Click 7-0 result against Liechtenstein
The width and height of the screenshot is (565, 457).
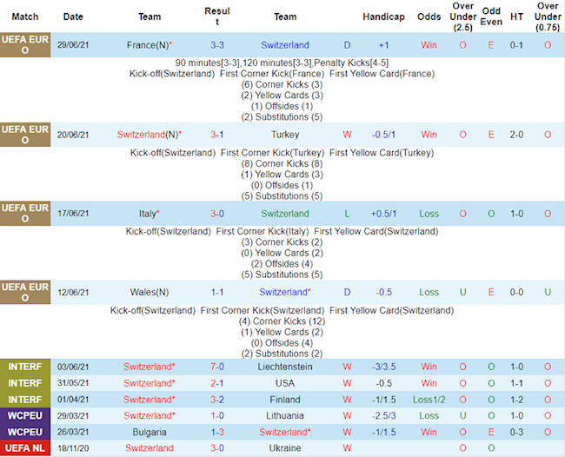click(217, 367)
